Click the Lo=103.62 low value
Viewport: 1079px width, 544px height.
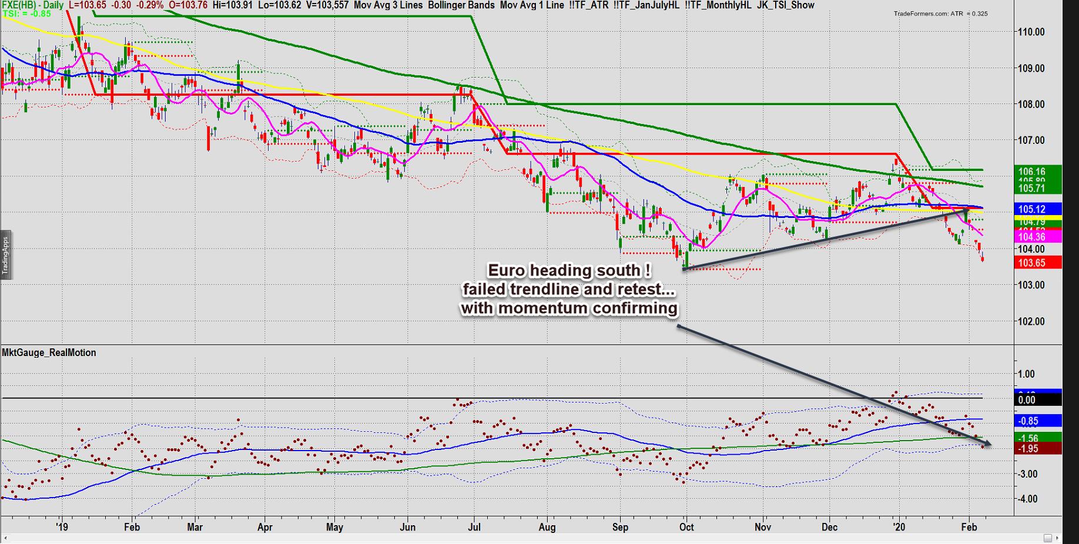point(279,5)
